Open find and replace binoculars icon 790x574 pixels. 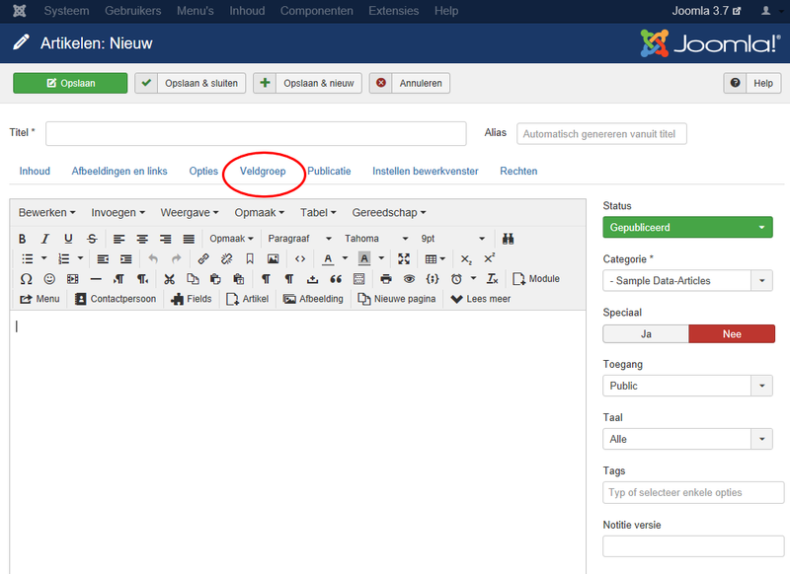click(x=508, y=239)
